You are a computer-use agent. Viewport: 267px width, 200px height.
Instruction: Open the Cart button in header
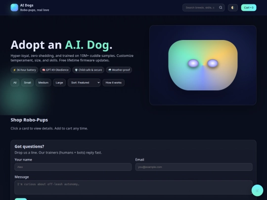point(249,7)
